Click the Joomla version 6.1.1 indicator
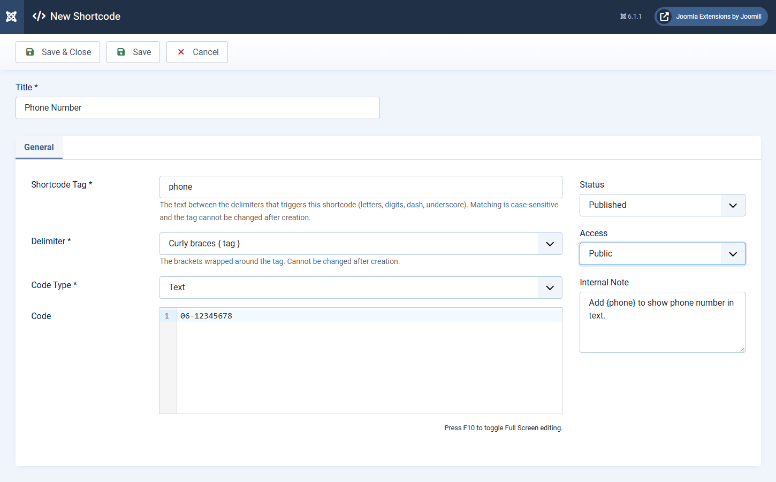Viewport: 776px width, 482px height. (631, 17)
